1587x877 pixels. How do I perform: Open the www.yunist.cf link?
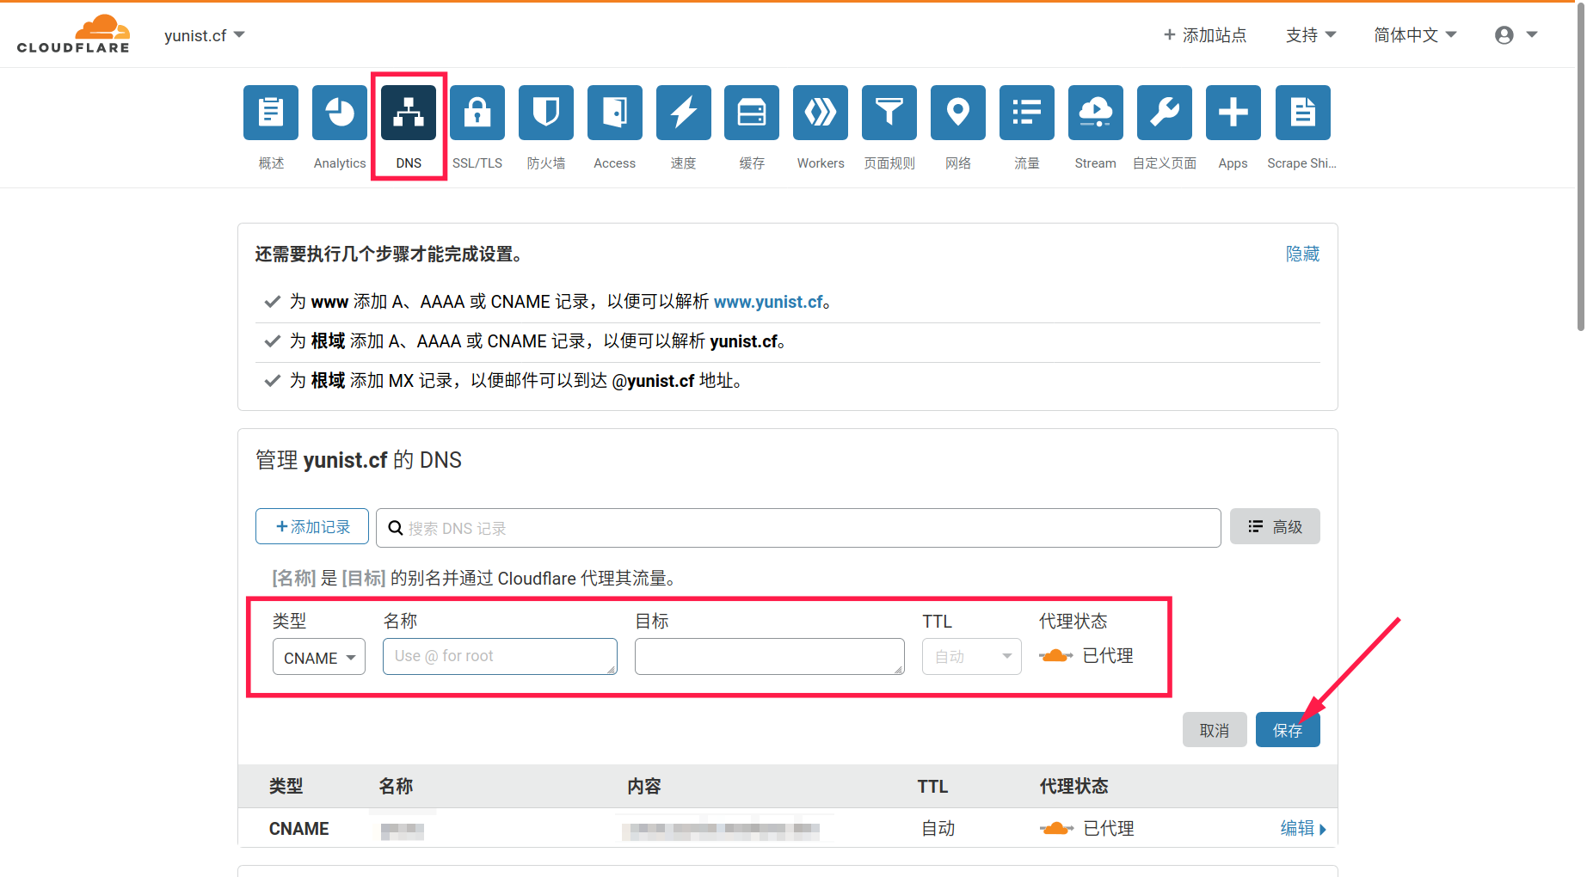click(x=768, y=302)
